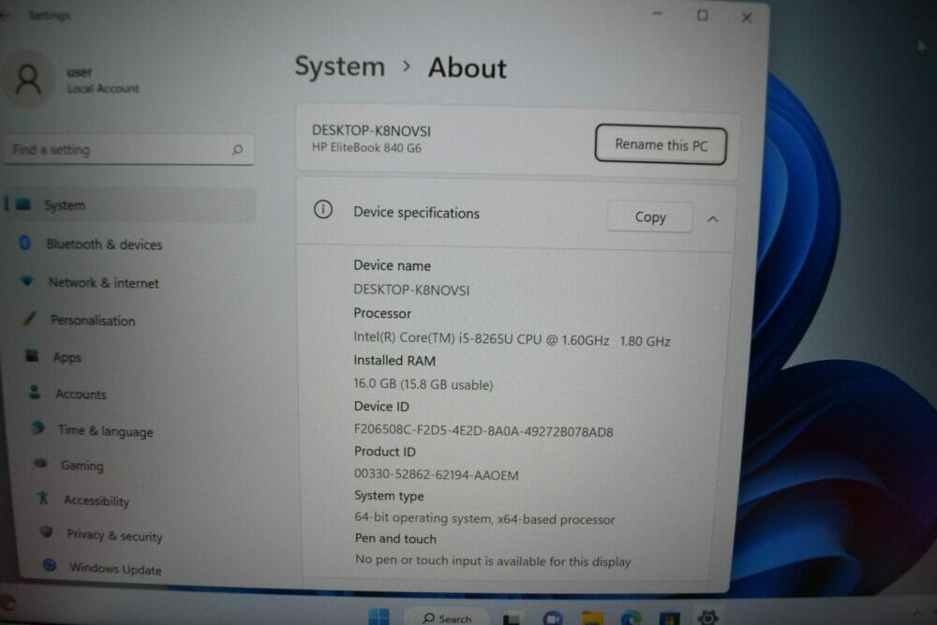Open the Accounts settings label
The image size is (937, 625).
point(81,394)
